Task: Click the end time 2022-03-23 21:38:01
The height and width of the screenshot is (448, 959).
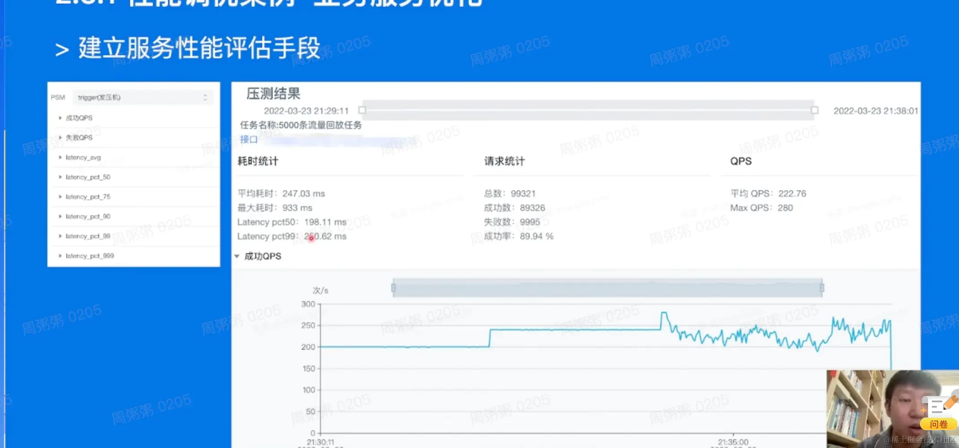Action: click(876, 111)
